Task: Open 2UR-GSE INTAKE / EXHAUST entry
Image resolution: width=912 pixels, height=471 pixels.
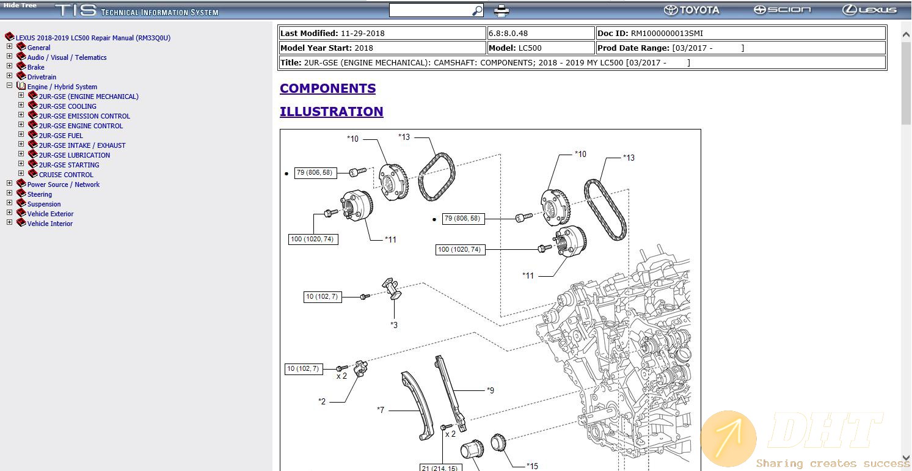Action: 82,145
